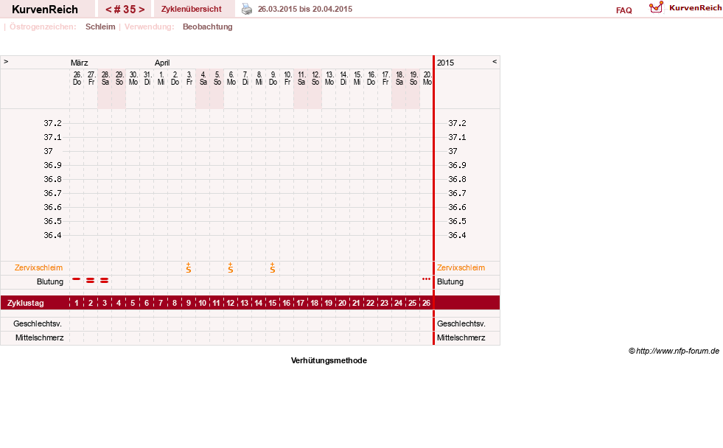The width and height of the screenshot is (723, 448).
Task: Click the KurvenReich title at top left
Action: tap(45, 10)
